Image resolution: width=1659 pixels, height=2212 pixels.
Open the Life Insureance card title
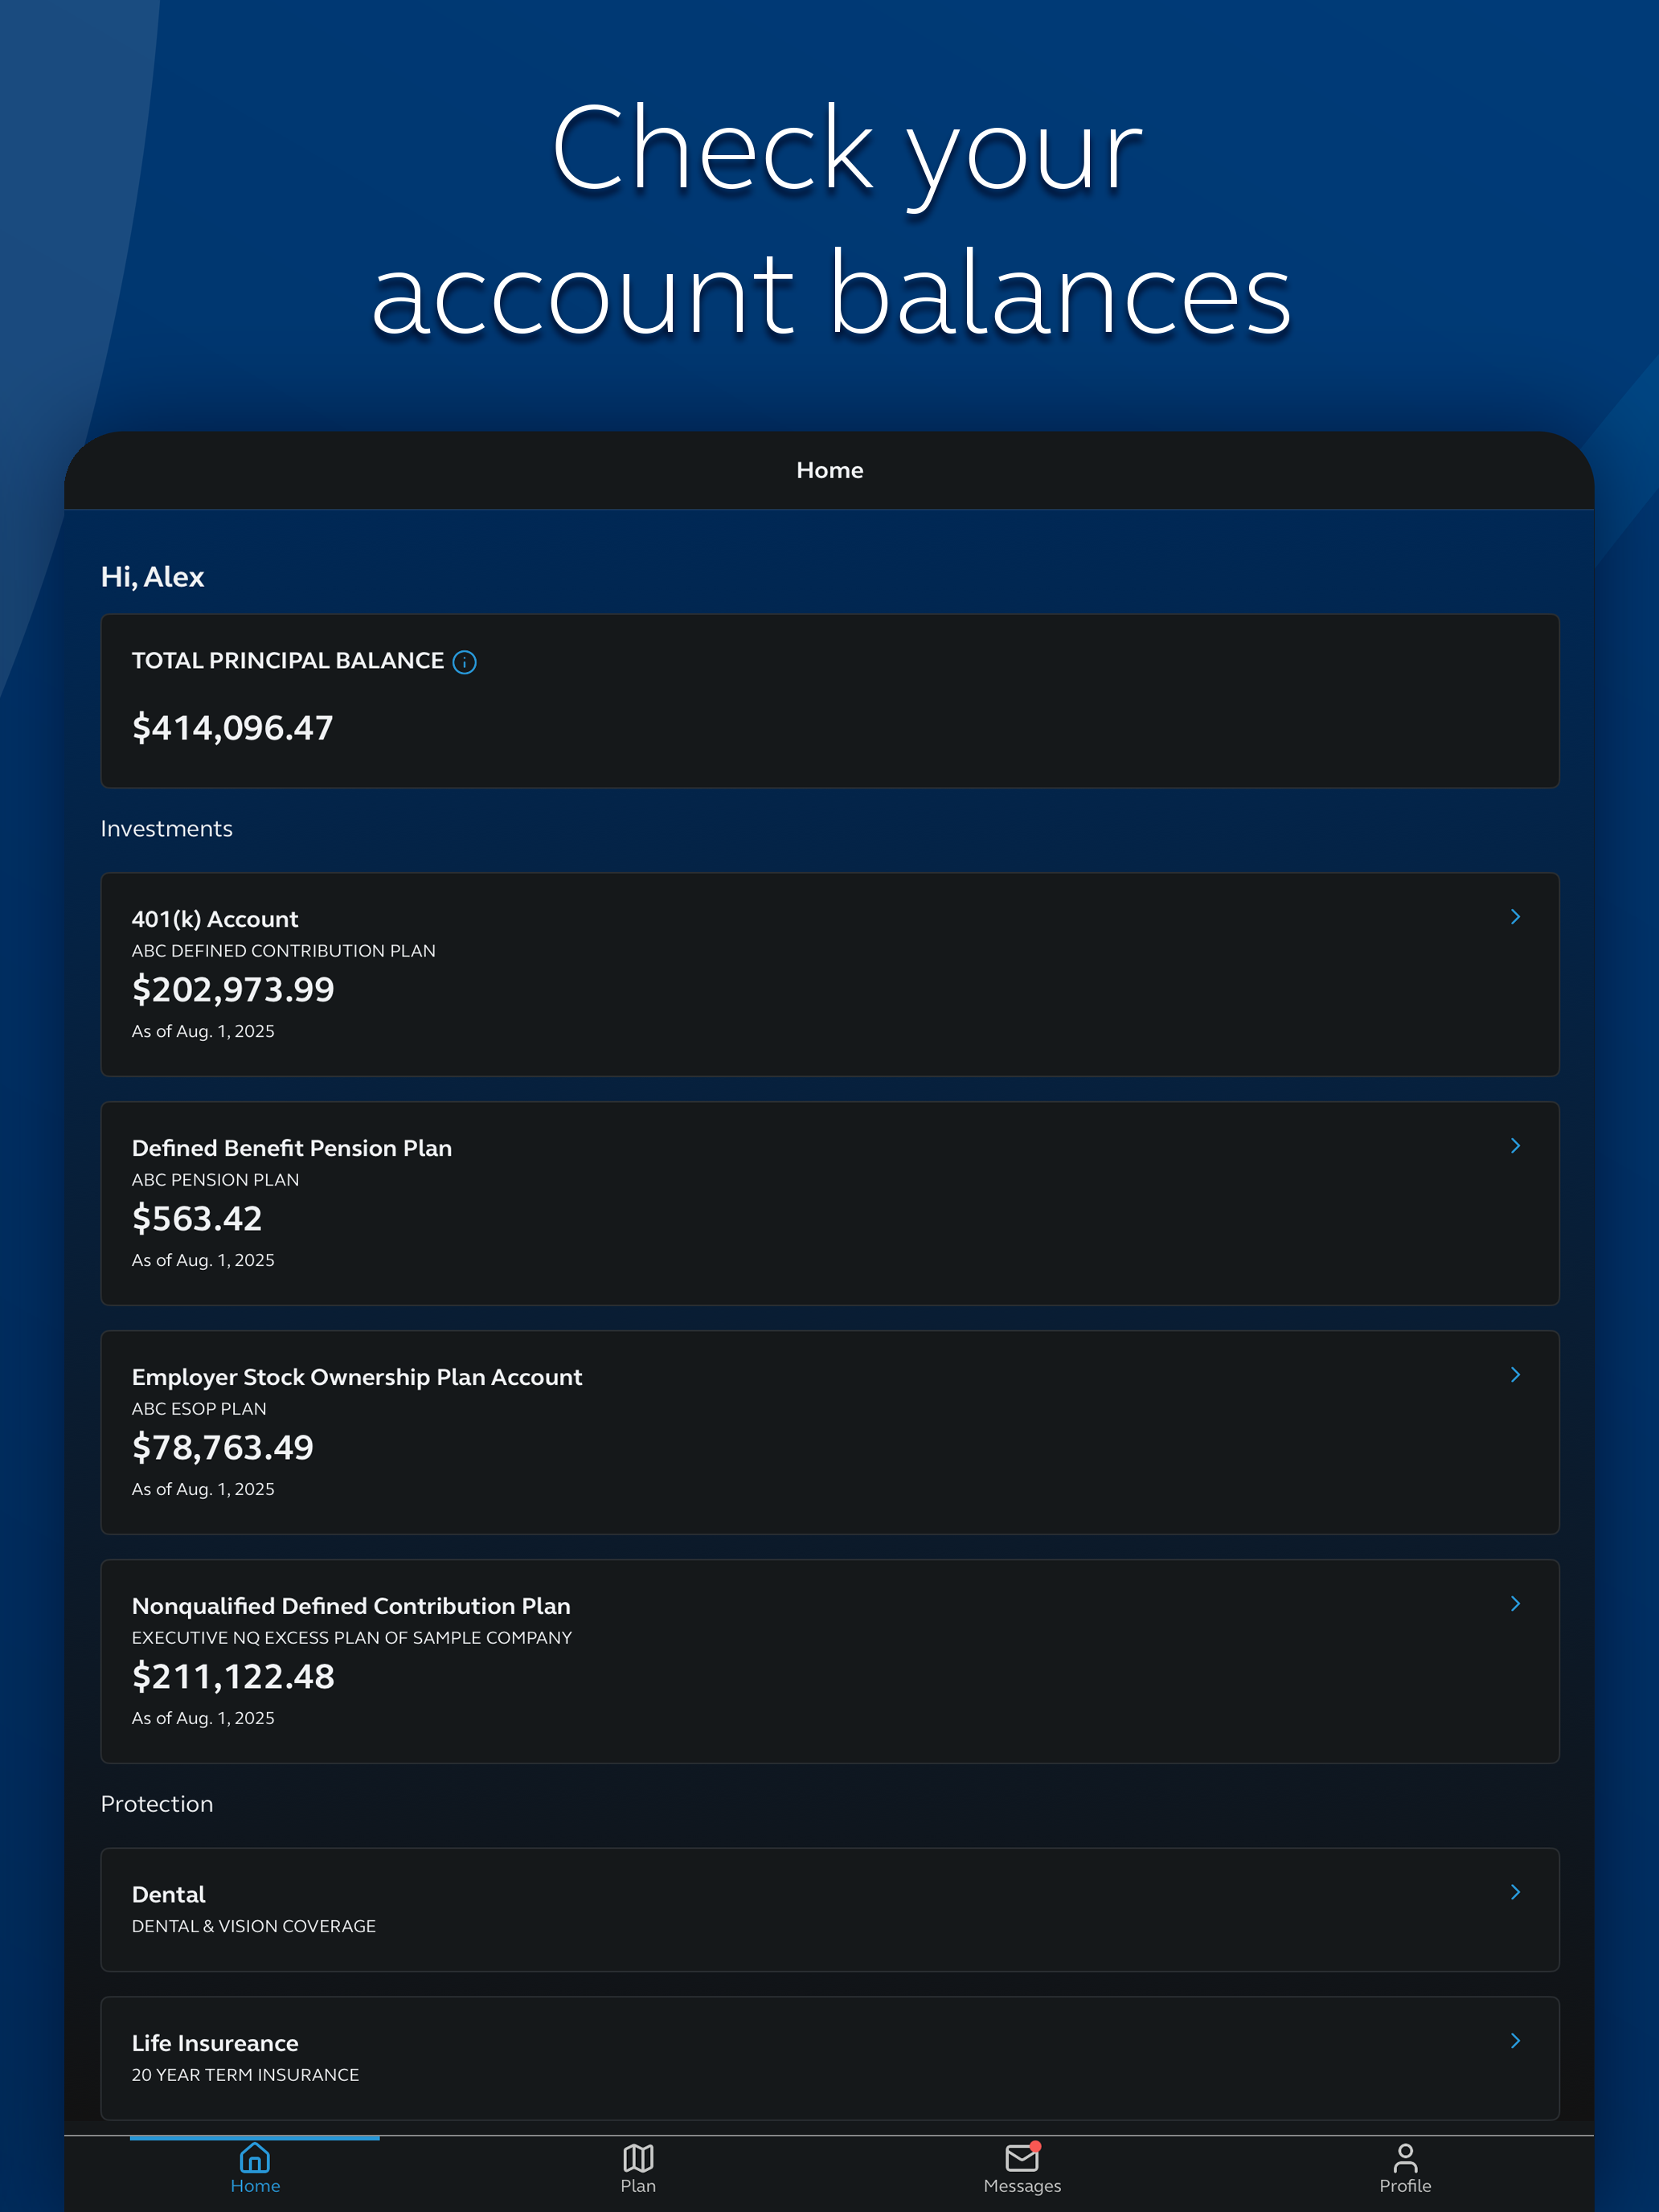[215, 2043]
